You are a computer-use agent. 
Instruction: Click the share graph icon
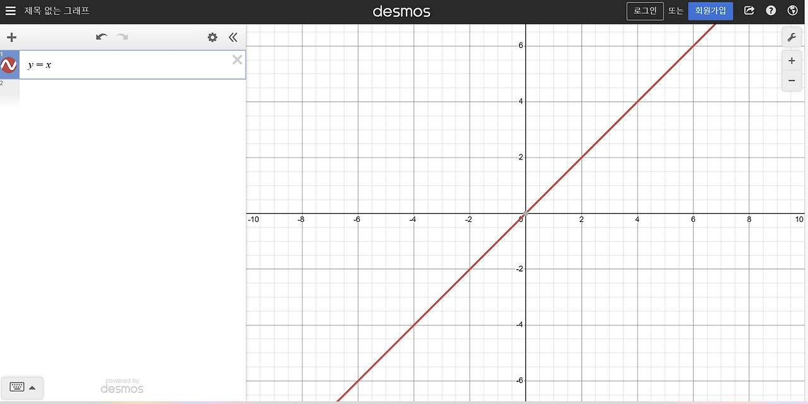tap(749, 10)
